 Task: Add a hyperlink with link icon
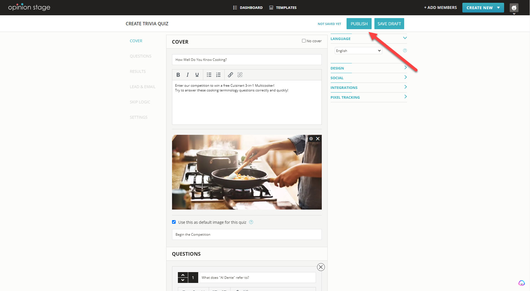pyautogui.click(x=230, y=75)
